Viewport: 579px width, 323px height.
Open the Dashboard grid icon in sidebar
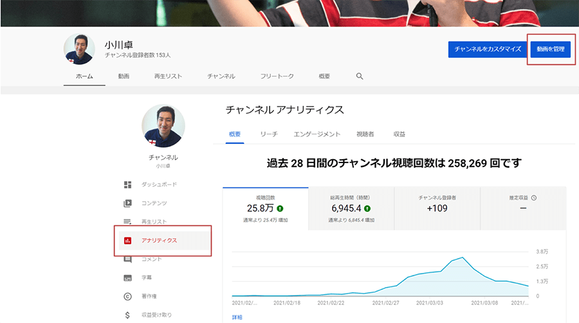point(127,184)
